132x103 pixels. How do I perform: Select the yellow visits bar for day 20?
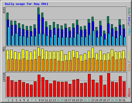(x=81, y=58)
